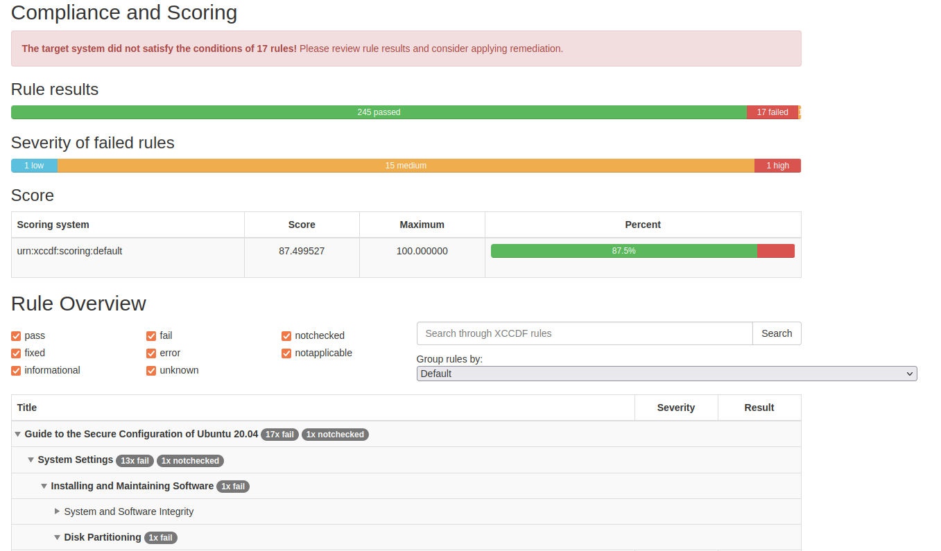Image resolution: width=941 pixels, height=551 pixels.
Task: Click the Rule Overview heading
Action: [78, 304]
